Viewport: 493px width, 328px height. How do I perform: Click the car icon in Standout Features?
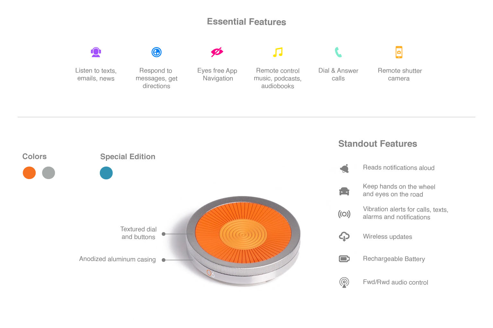[344, 191]
